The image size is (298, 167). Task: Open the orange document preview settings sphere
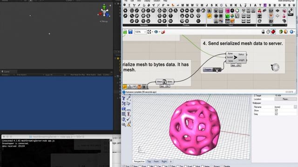(286, 32)
